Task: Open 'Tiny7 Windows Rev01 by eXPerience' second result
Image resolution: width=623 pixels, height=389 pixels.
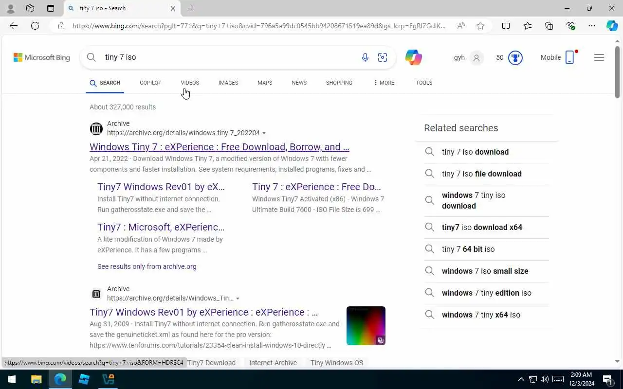Action: point(203,312)
